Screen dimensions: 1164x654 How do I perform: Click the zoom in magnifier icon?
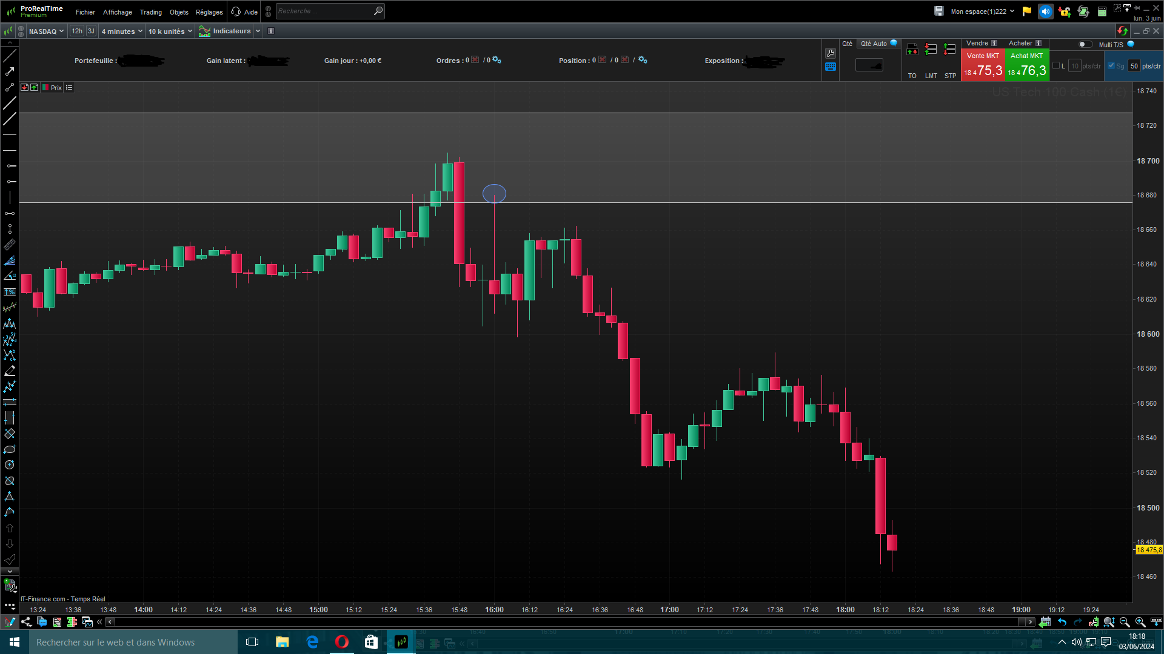(x=1140, y=622)
